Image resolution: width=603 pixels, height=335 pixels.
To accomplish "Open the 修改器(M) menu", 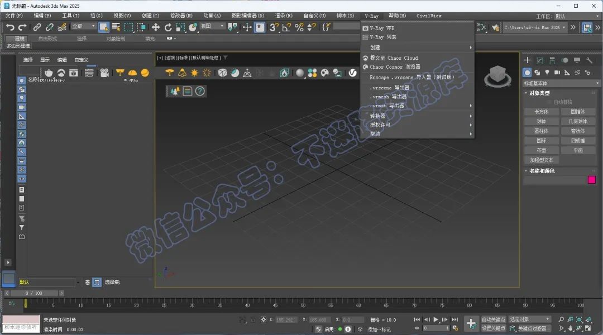I will point(181,16).
